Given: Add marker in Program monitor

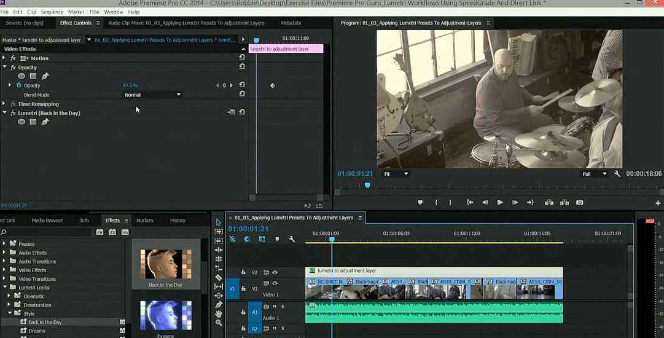Looking at the screenshot, I should click(420, 202).
